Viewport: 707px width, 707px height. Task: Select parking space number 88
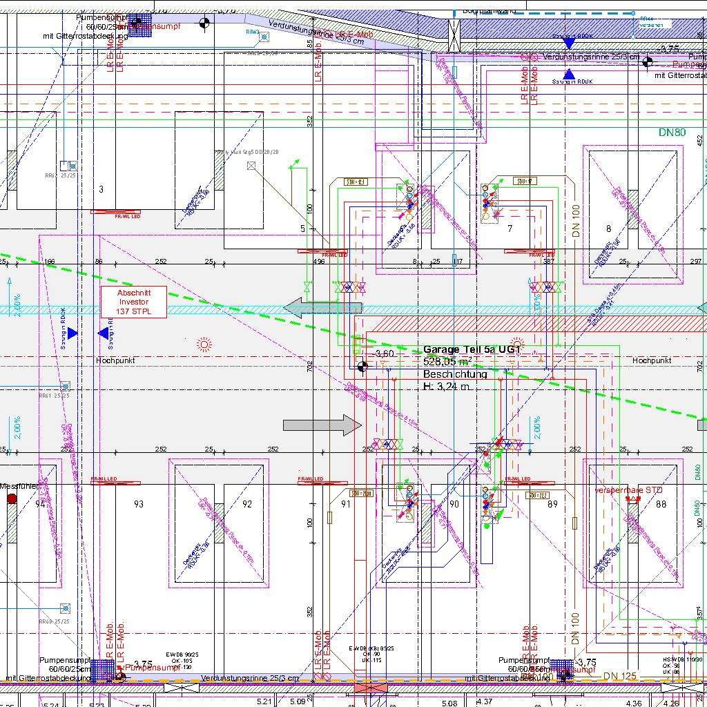point(661,503)
